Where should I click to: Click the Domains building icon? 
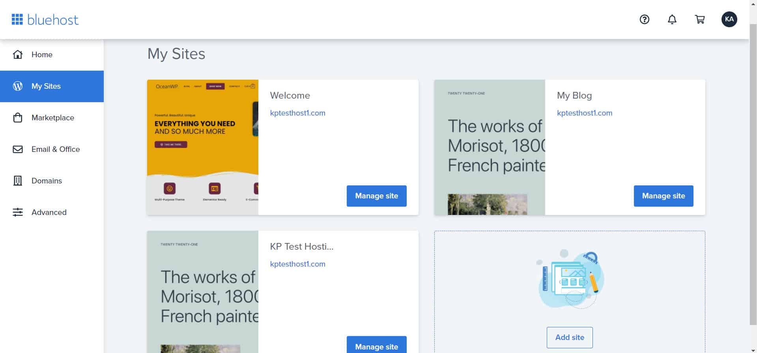[18, 181]
